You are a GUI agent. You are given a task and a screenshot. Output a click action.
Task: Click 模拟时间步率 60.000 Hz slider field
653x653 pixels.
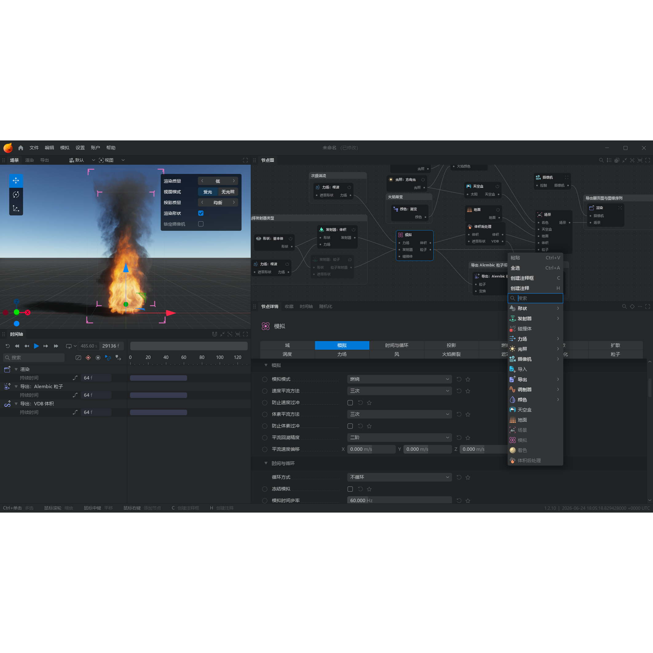399,501
